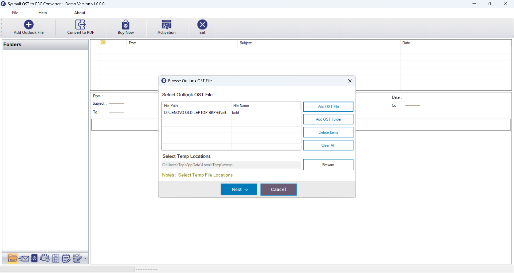Screen dimensions: 514x273
Task: Select the notes calendar-pencil icon
Action: [66, 259]
